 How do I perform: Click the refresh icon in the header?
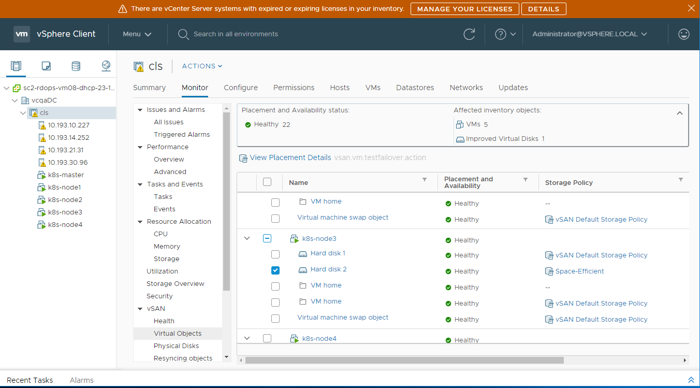469,34
